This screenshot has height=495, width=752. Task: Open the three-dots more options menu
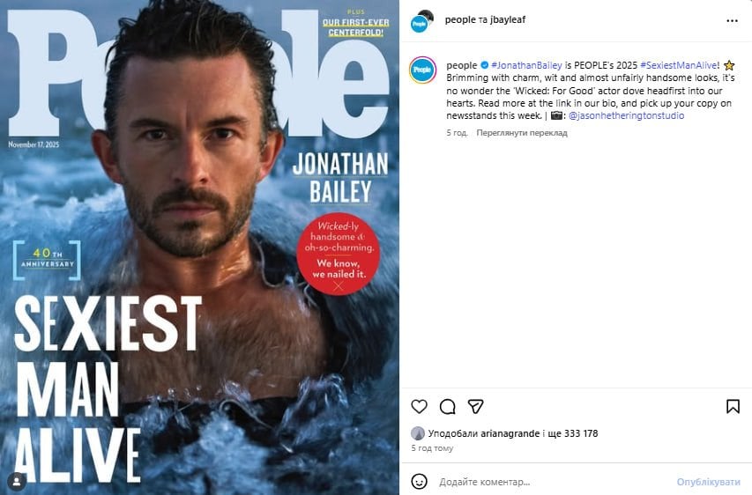tap(732, 20)
